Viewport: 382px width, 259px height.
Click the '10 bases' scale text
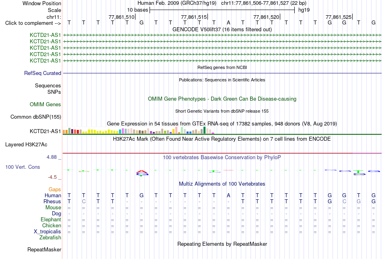[x=138, y=10]
